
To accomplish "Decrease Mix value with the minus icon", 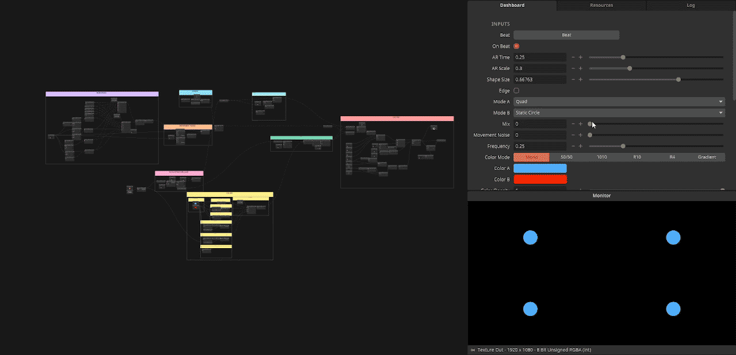I will pyautogui.click(x=573, y=124).
